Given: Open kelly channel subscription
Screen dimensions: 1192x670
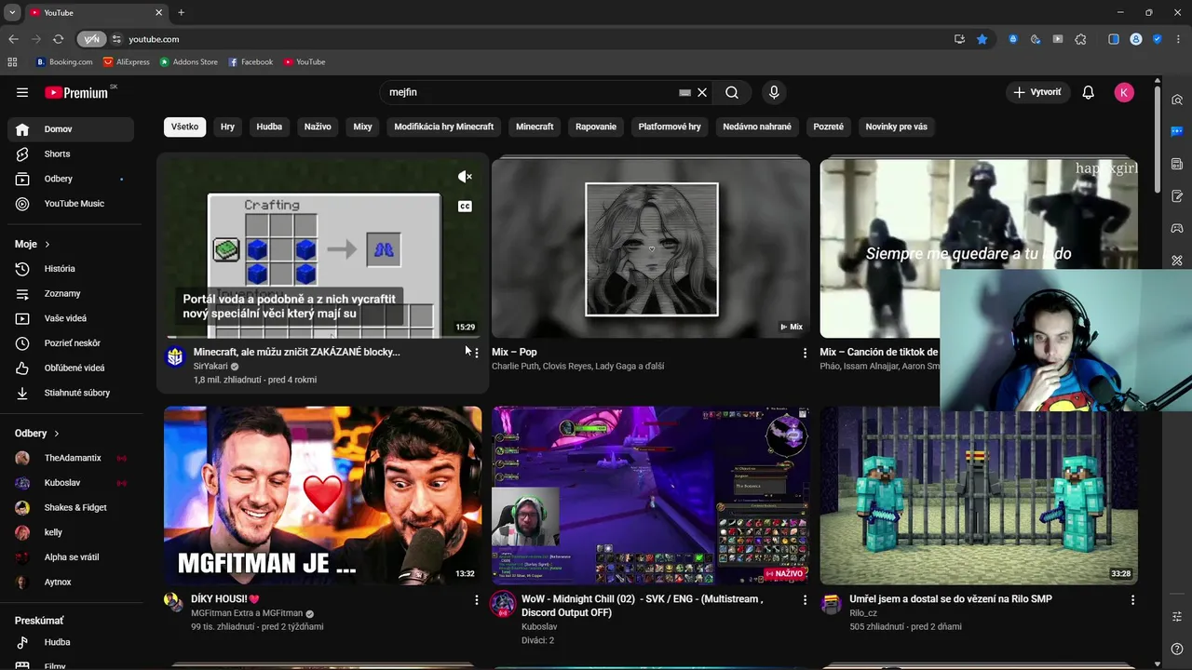Looking at the screenshot, I should tap(71, 532).
